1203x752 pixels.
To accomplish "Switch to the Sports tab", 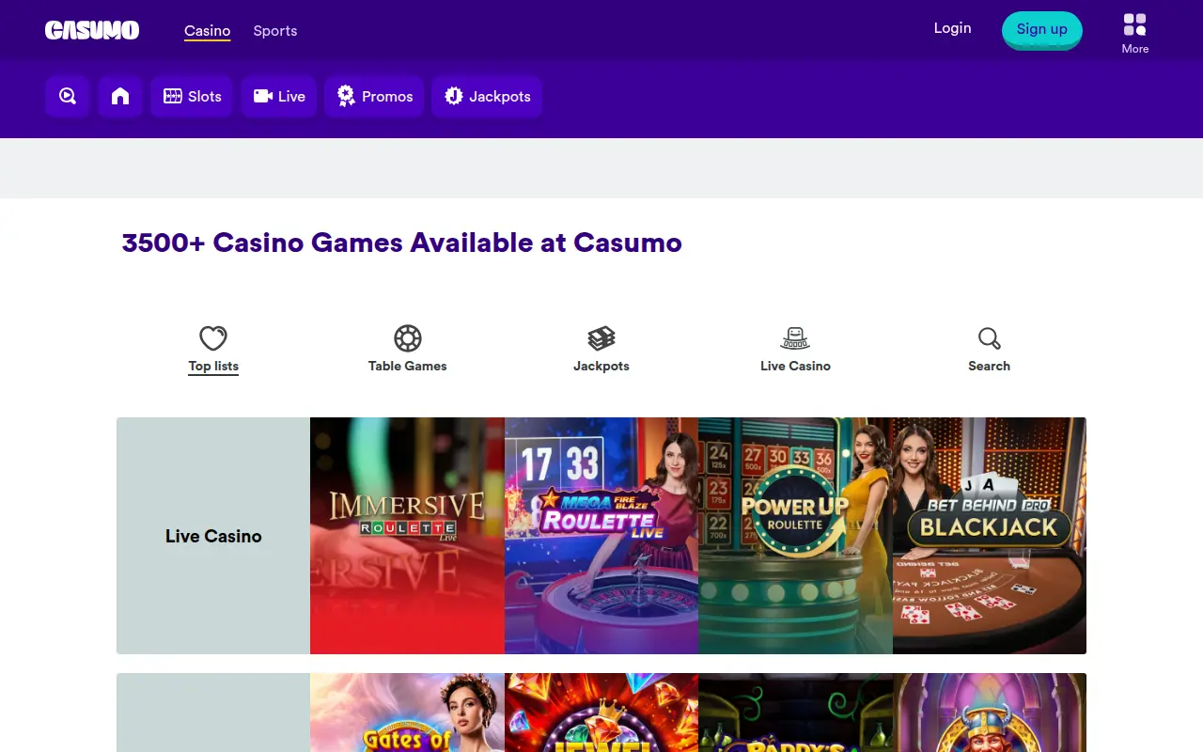I will (x=275, y=31).
